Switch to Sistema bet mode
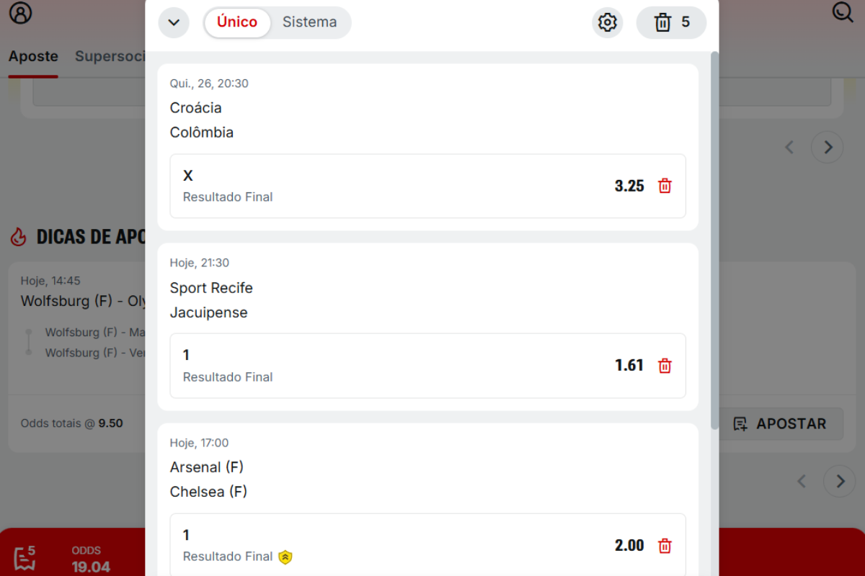Screen dimensions: 865x576 point(310,22)
